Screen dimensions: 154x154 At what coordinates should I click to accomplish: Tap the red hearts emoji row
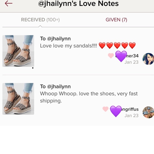tap(117, 46)
